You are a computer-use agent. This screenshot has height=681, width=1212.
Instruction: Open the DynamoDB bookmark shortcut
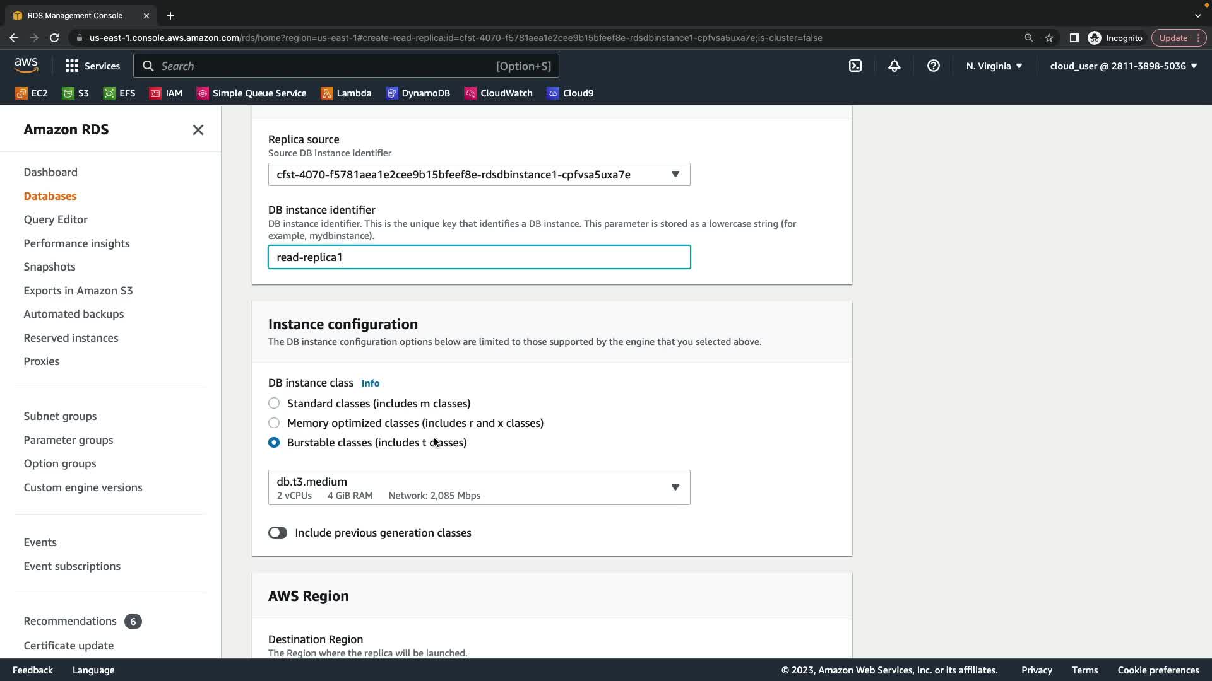418,93
